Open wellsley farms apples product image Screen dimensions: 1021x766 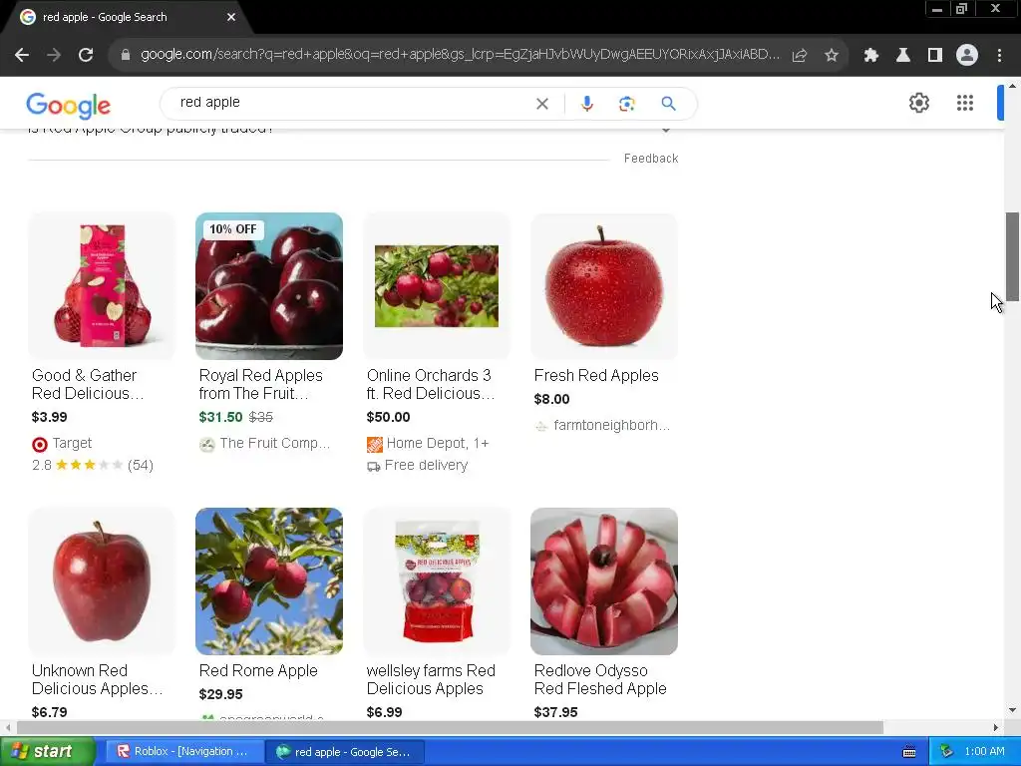tap(437, 581)
